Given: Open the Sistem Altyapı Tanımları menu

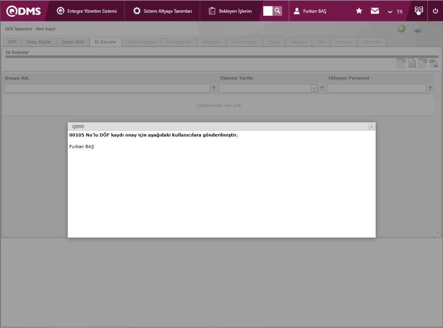Looking at the screenshot, I should point(163,11).
